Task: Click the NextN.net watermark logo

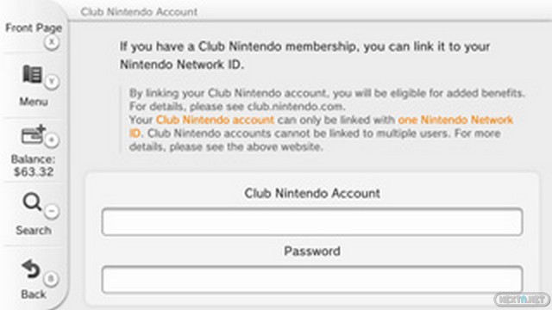Action: coord(522,300)
